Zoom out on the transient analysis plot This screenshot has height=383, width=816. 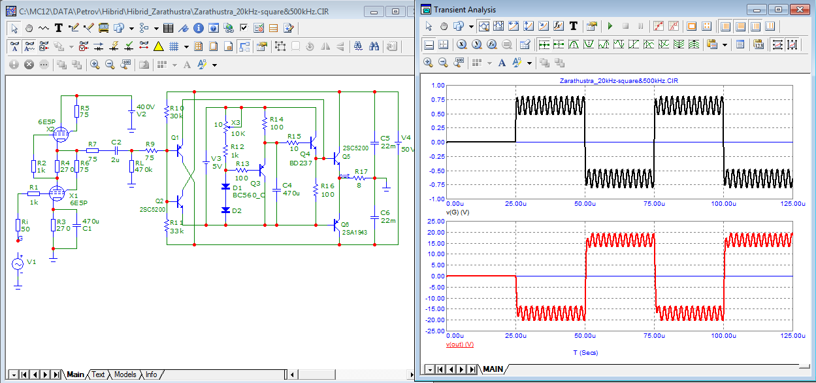click(x=443, y=63)
